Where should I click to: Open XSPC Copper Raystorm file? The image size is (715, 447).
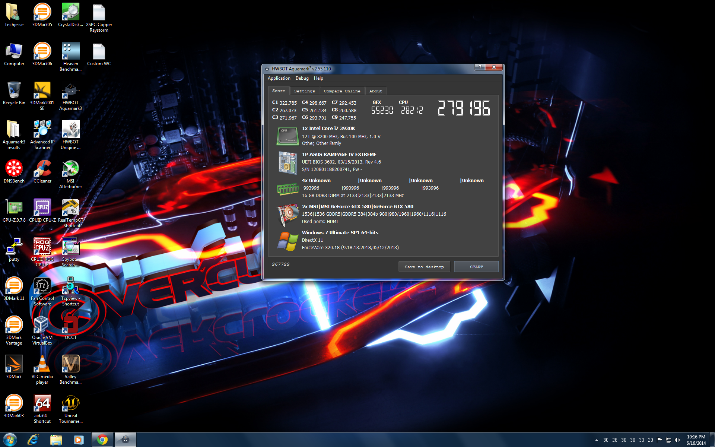click(x=99, y=18)
